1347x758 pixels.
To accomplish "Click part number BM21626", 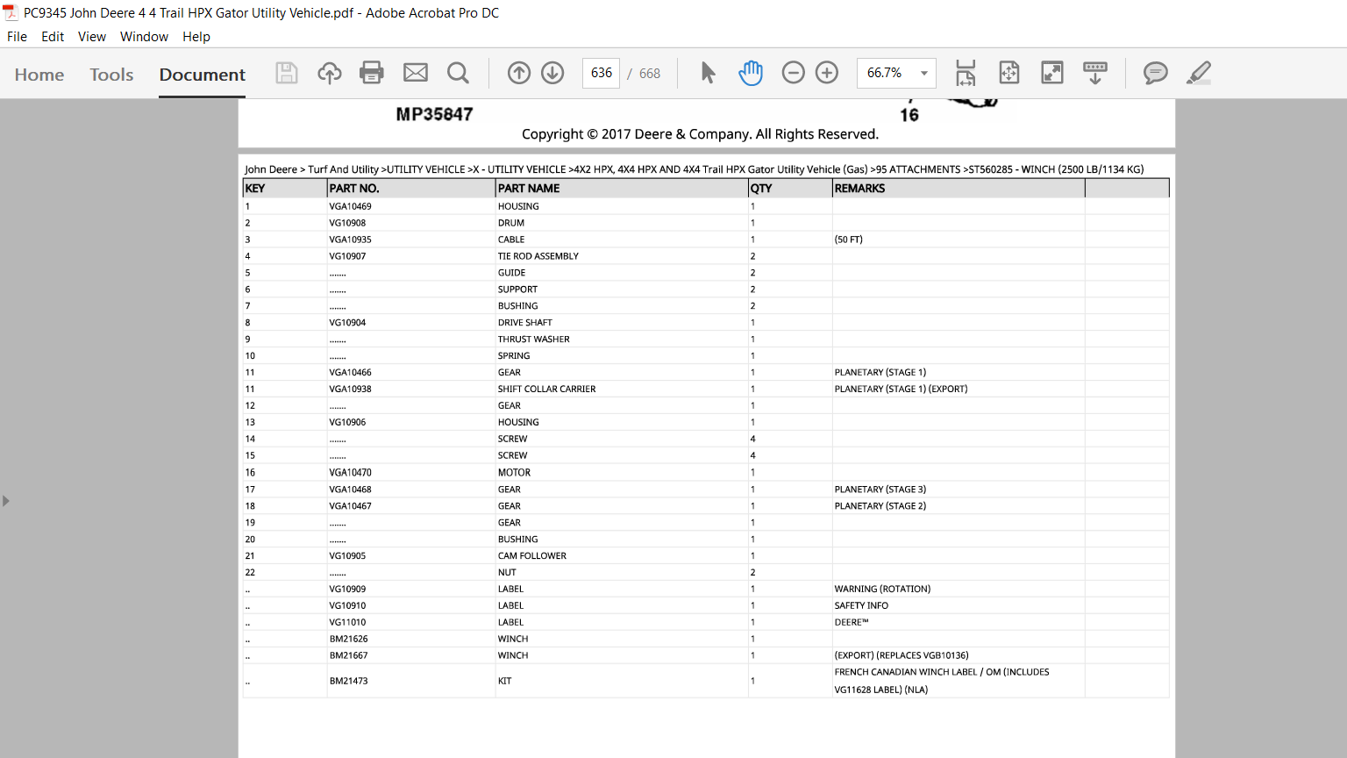I will 349,640.
